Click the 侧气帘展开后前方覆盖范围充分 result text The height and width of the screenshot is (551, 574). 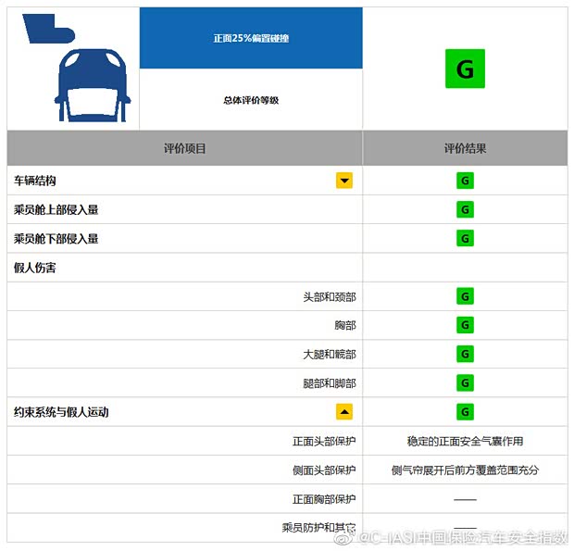465,470
